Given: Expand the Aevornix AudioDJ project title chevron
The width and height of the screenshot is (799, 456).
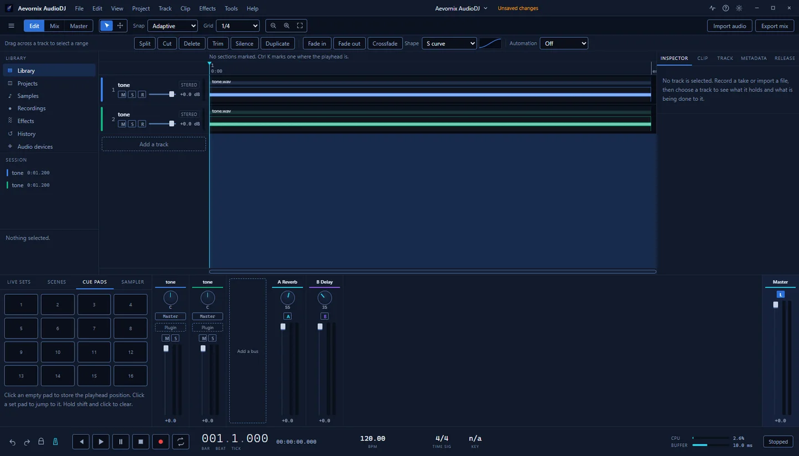Looking at the screenshot, I should coord(486,8).
